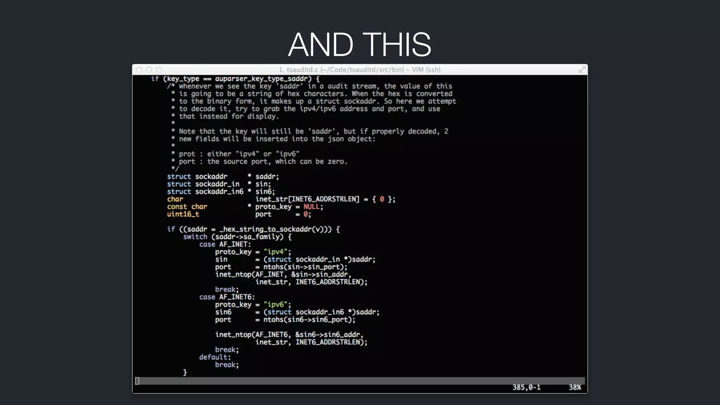Click the switch keyword in the code
The image size is (720, 405).
(195, 237)
